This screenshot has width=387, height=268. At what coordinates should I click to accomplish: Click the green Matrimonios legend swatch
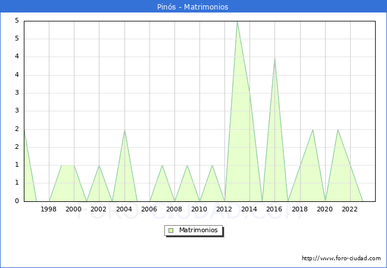click(x=171, y=230)
